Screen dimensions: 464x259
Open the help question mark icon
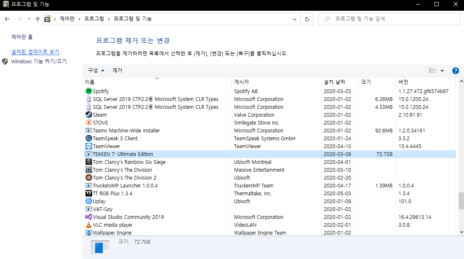coord(455,71)
